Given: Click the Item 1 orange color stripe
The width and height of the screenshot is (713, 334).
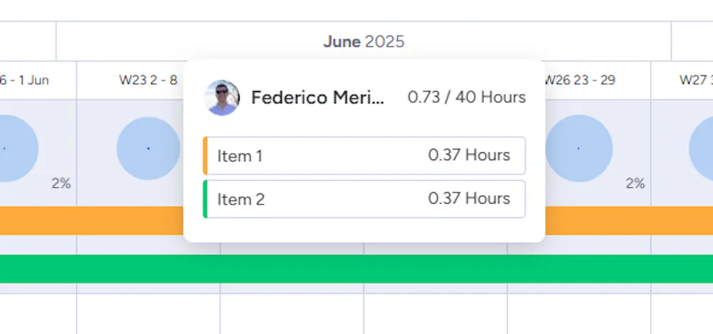Looking at the screenshot, I should click(205, 155).
